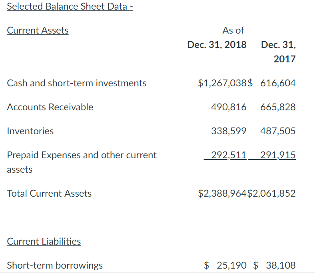Click the "Prepaid Expenses and other current" label
This screenshot has width=315, height=273.
click(82, 155)
